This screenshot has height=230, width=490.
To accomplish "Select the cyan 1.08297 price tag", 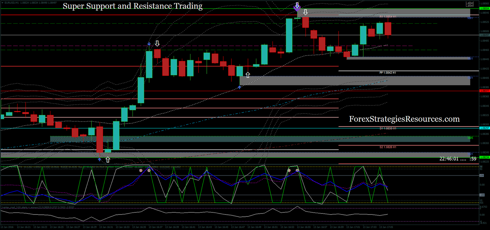I will pos(484,128).
